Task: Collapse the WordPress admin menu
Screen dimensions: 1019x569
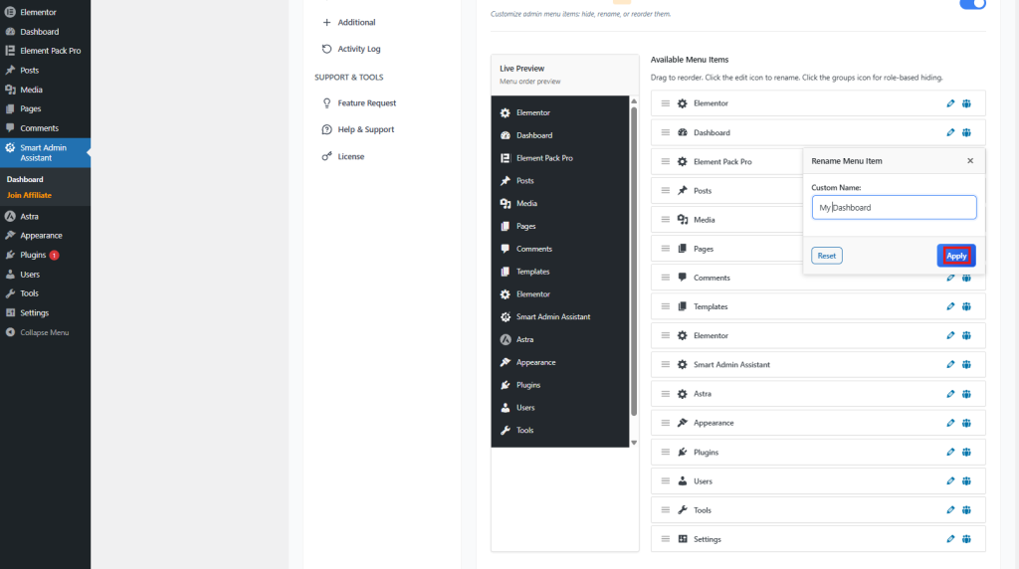Action: click(x=45, y=332)
